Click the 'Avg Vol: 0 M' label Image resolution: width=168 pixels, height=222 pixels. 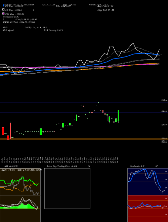(106, 6)
